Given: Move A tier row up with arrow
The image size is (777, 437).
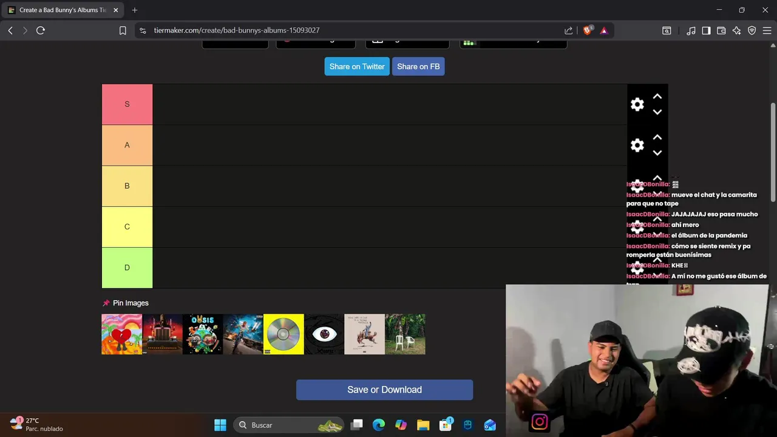Looking at the screenshot, I should (x=657, y=137).
